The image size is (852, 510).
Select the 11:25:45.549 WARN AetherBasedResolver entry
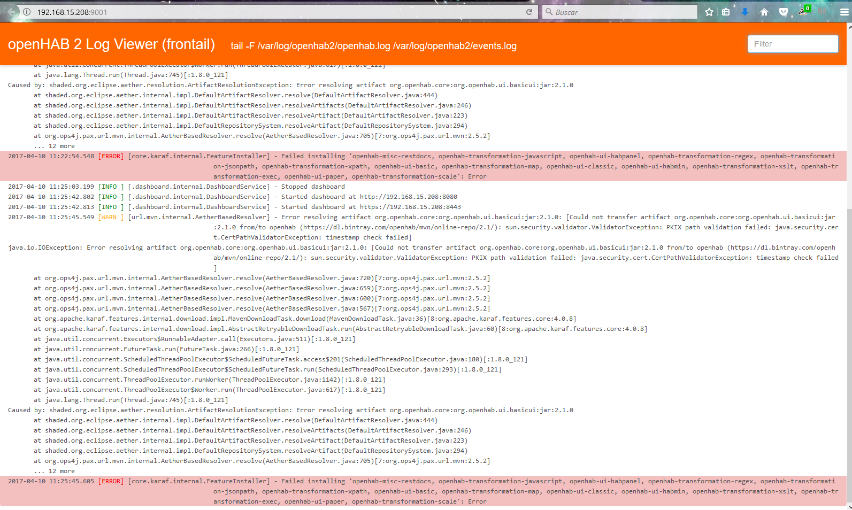coord(423,227)
